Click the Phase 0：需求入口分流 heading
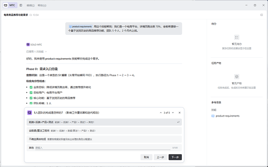This screenshot has height=167, width=268. pyautogui.click(x=42, y=69)
